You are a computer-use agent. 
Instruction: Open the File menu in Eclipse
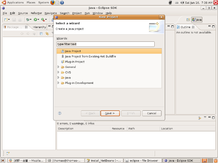tap(5, 13)
